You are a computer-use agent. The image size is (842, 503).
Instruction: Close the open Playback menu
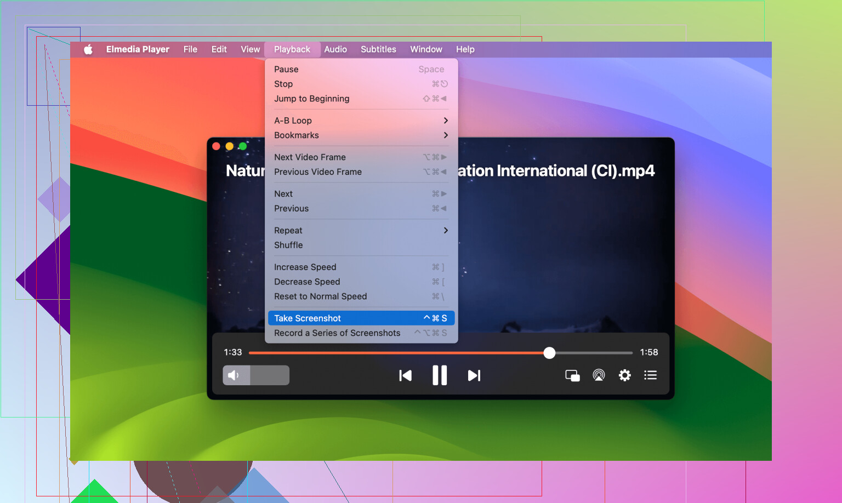(x=292, y=49)
